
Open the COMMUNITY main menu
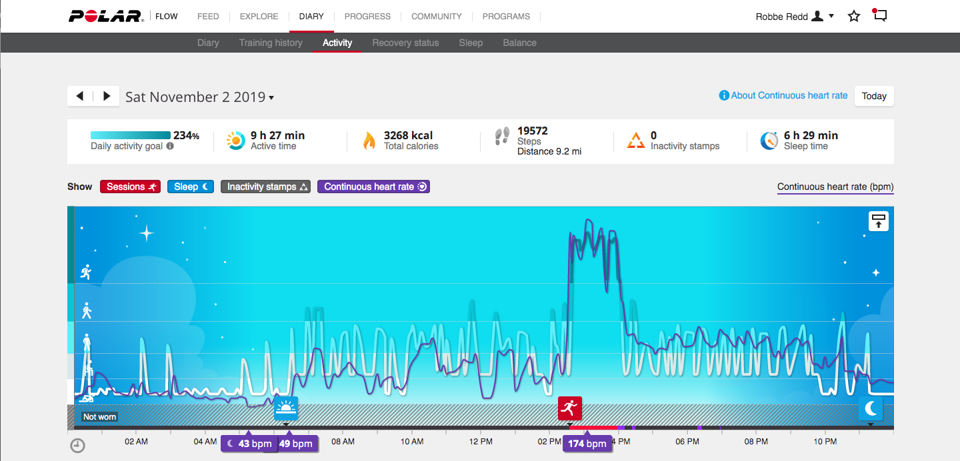click(x=437, y=16)
